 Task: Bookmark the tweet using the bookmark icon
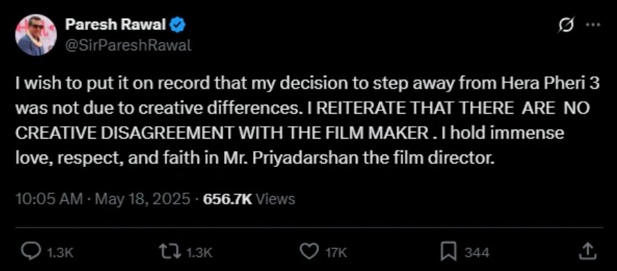tap(449, 252)
